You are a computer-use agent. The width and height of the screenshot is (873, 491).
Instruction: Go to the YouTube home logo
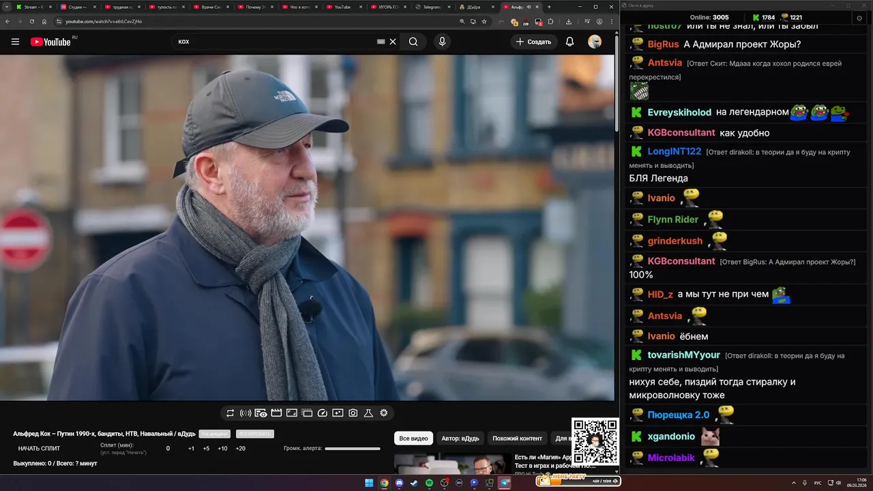point(50,42)
